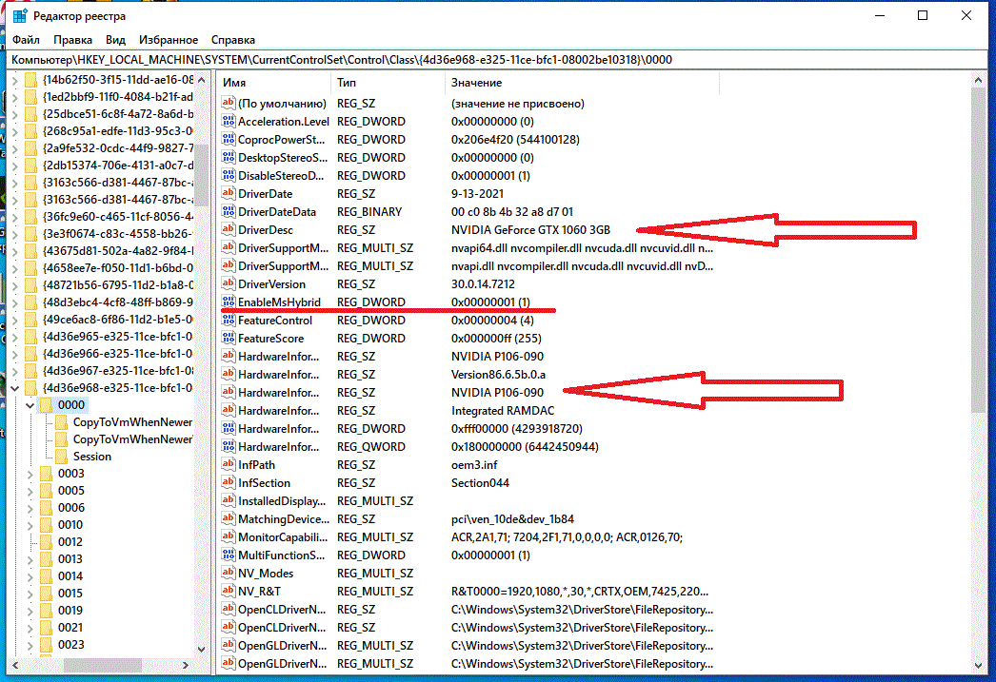The height and width of the screenshot is (682, 996).
Task: Click the InstalledDisplay... value icon
Action: pos(228,501)
